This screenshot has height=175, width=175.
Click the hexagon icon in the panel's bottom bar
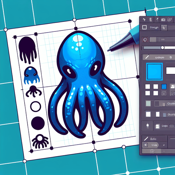tap(152, 151)
